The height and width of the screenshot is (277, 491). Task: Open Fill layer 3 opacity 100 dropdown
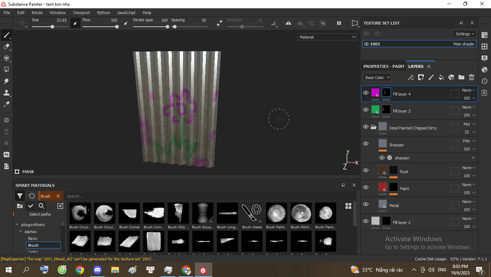[x=469, y=115]
